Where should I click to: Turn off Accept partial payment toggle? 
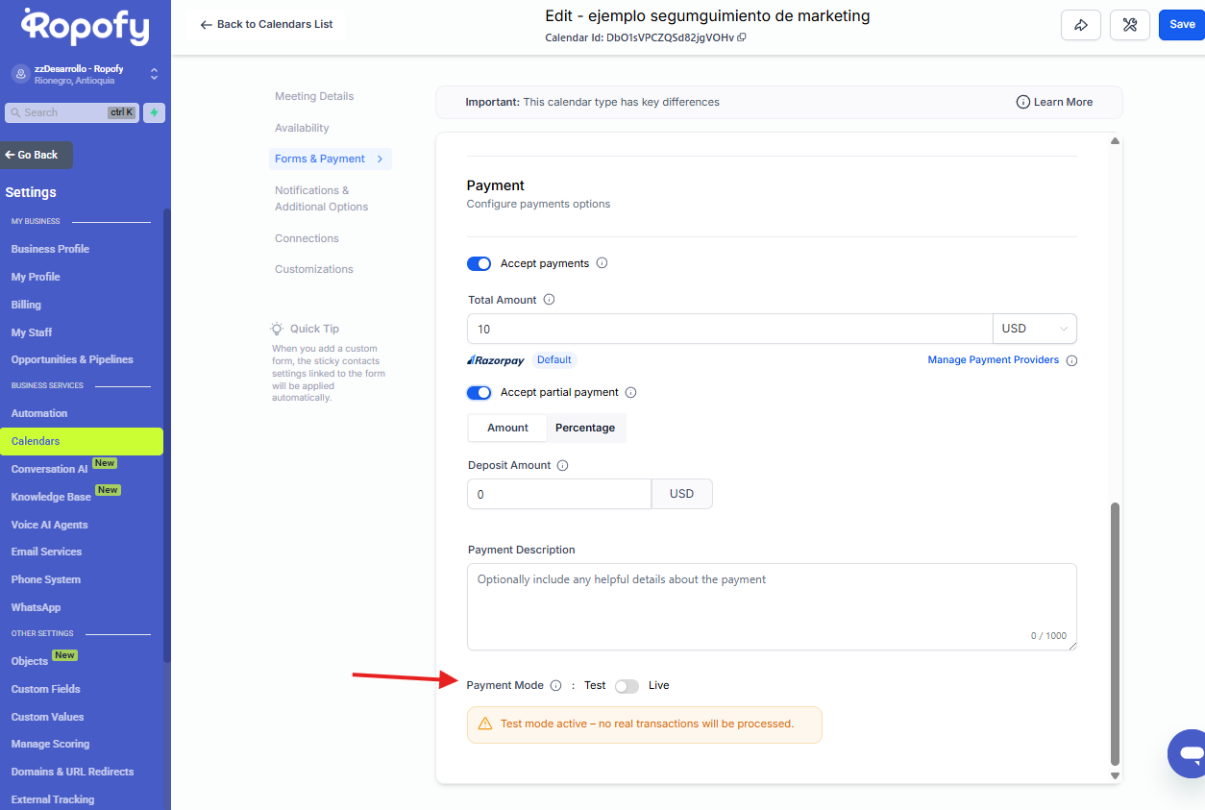tap(479, 392)
